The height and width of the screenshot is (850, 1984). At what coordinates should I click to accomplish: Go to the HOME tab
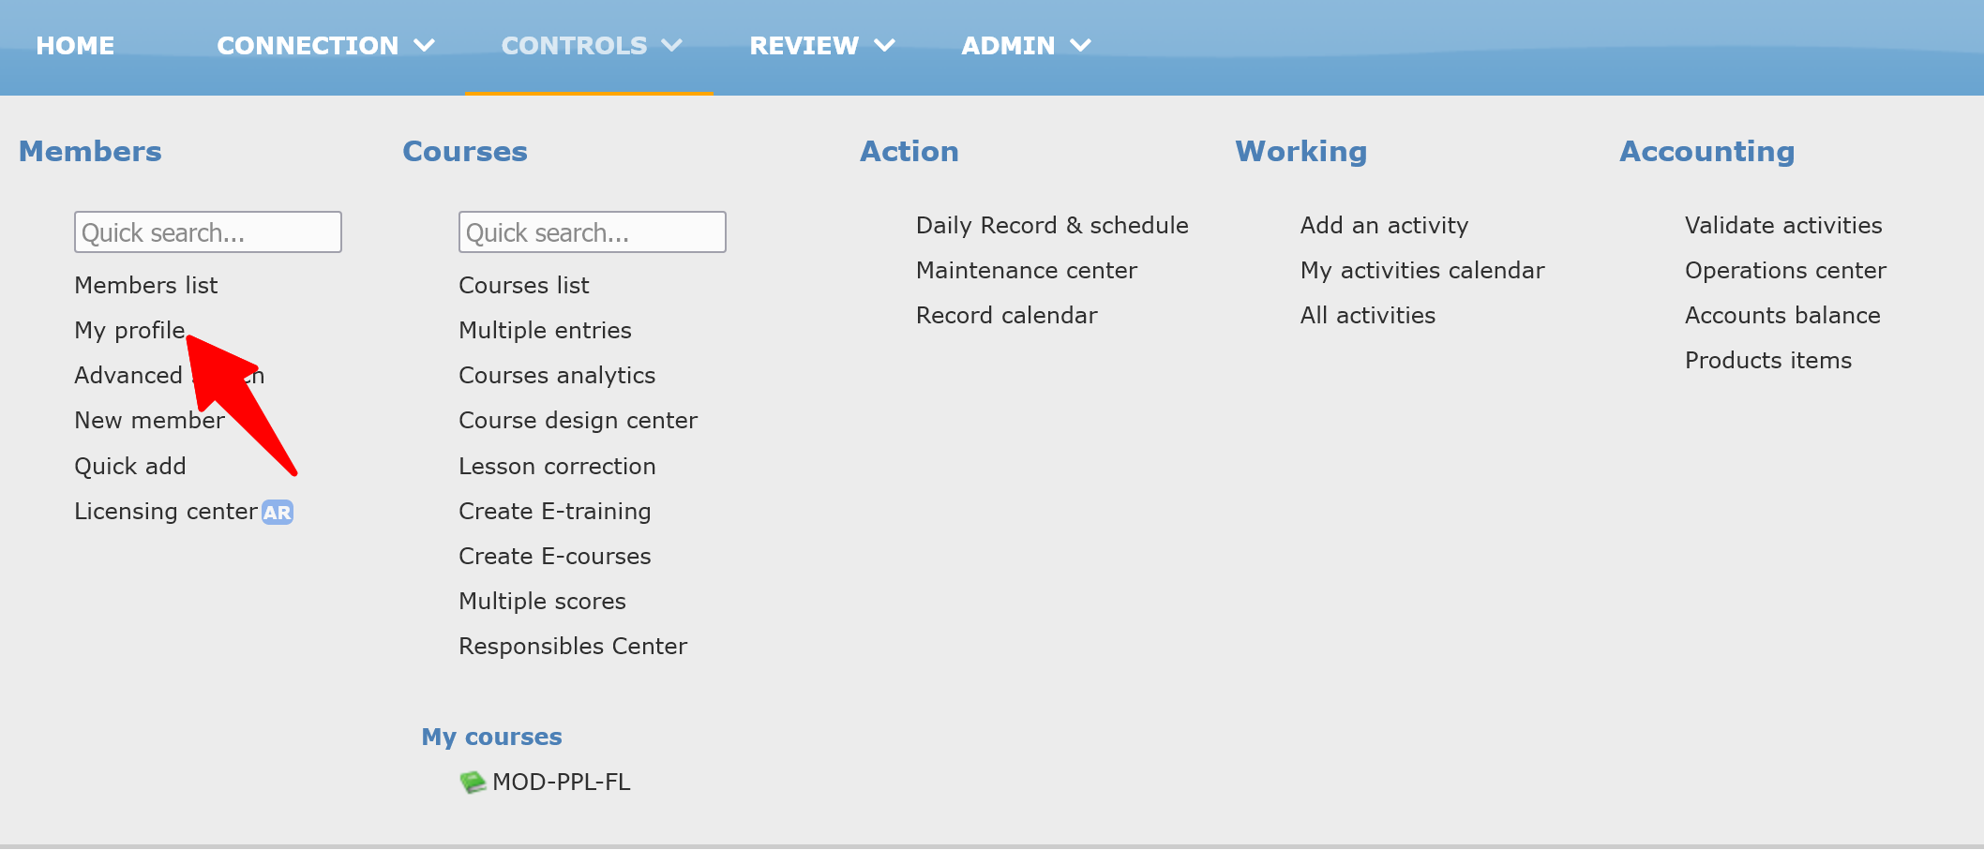[x=75, y=46]
